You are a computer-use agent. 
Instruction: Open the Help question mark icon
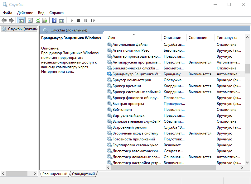click(x=55, y=20)
